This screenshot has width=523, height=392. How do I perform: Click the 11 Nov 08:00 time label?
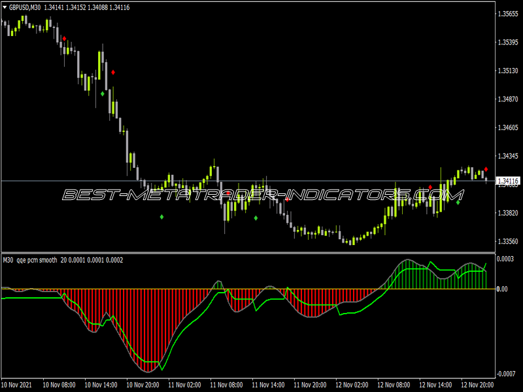(226, 385)
